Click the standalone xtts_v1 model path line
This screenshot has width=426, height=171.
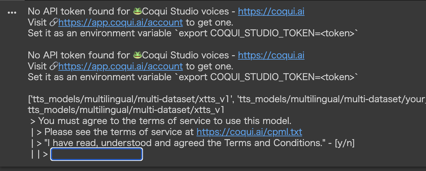click(126, 110)
